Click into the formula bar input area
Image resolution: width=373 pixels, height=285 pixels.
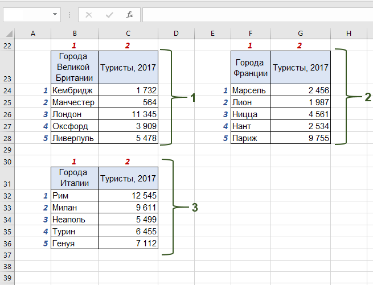(x=256, y=15)
